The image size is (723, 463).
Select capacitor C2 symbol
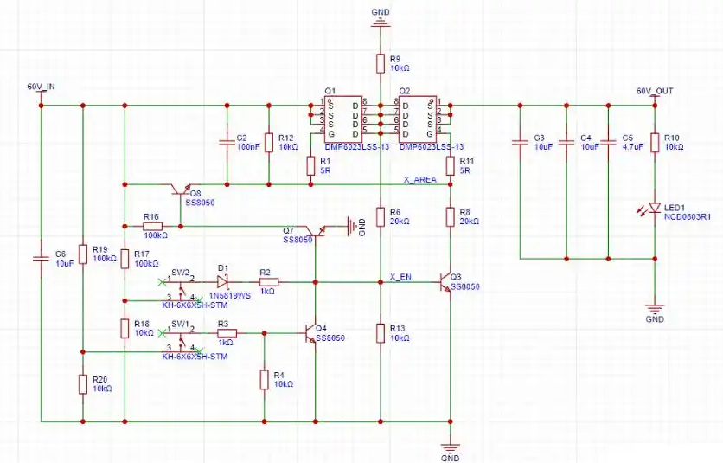coord(227,143)
